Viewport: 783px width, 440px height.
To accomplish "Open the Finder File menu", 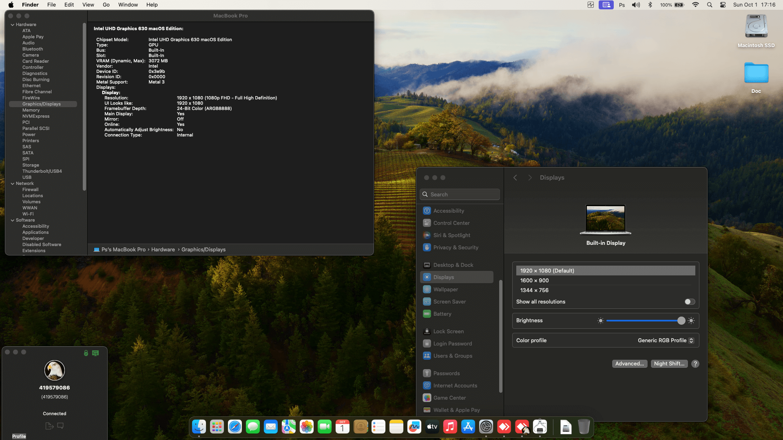I will [x=51, y=5].
